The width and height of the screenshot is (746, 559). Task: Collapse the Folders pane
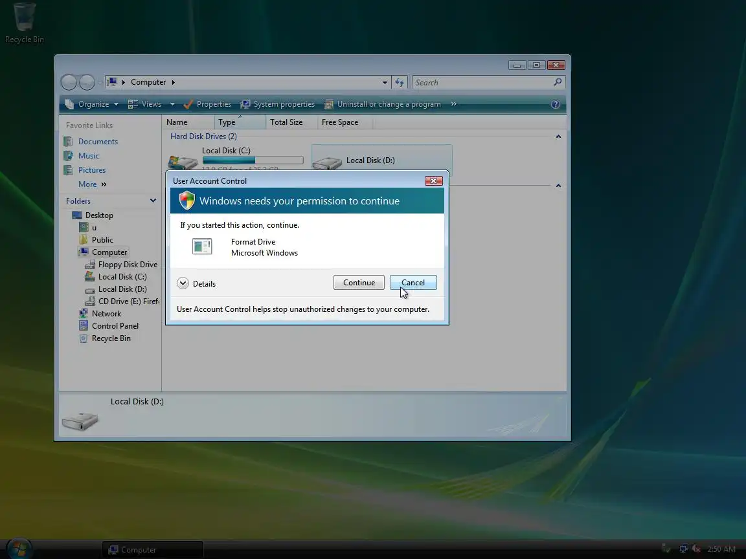point(153,201)
